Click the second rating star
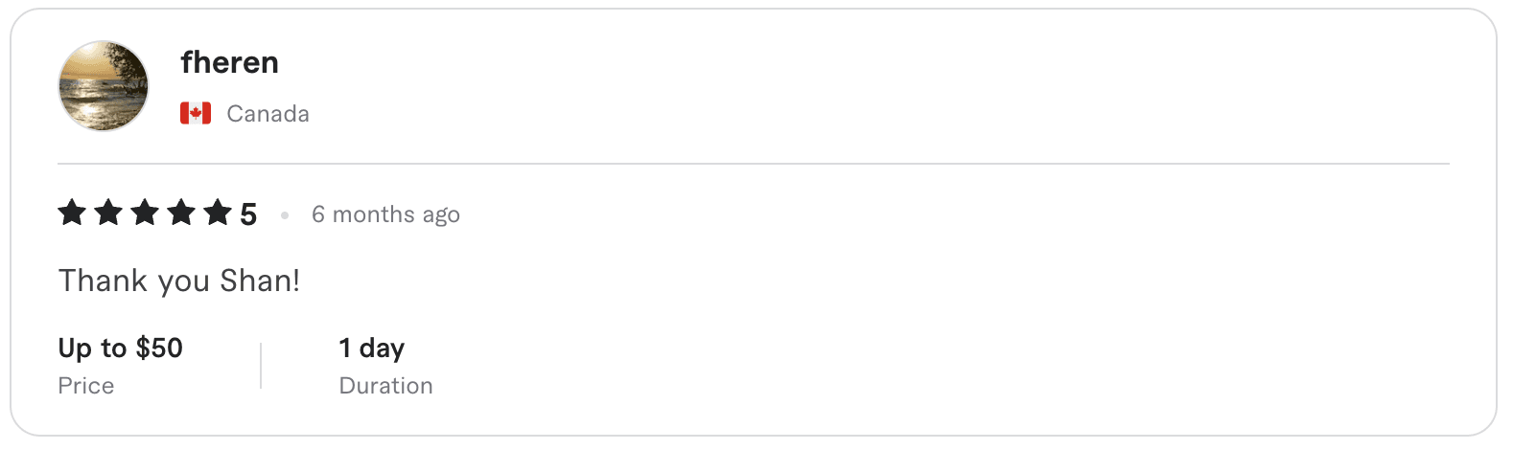This screenshot has width=1513, height=450. 109,213
